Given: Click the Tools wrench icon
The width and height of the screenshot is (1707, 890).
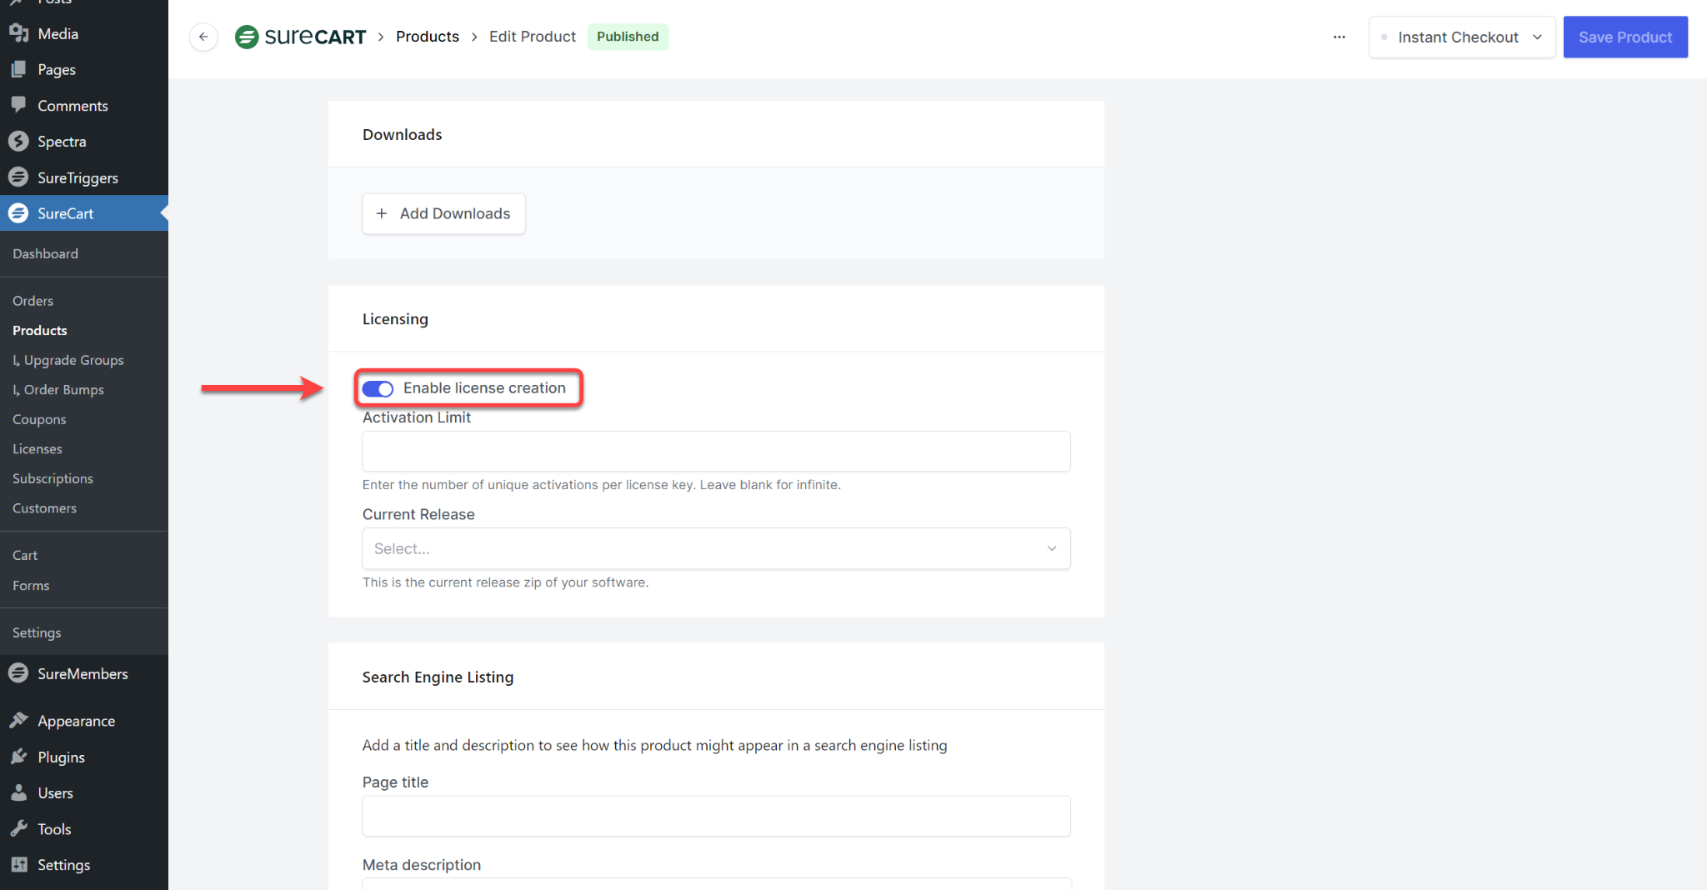Looking at the screenshot, I should (18, 828).
